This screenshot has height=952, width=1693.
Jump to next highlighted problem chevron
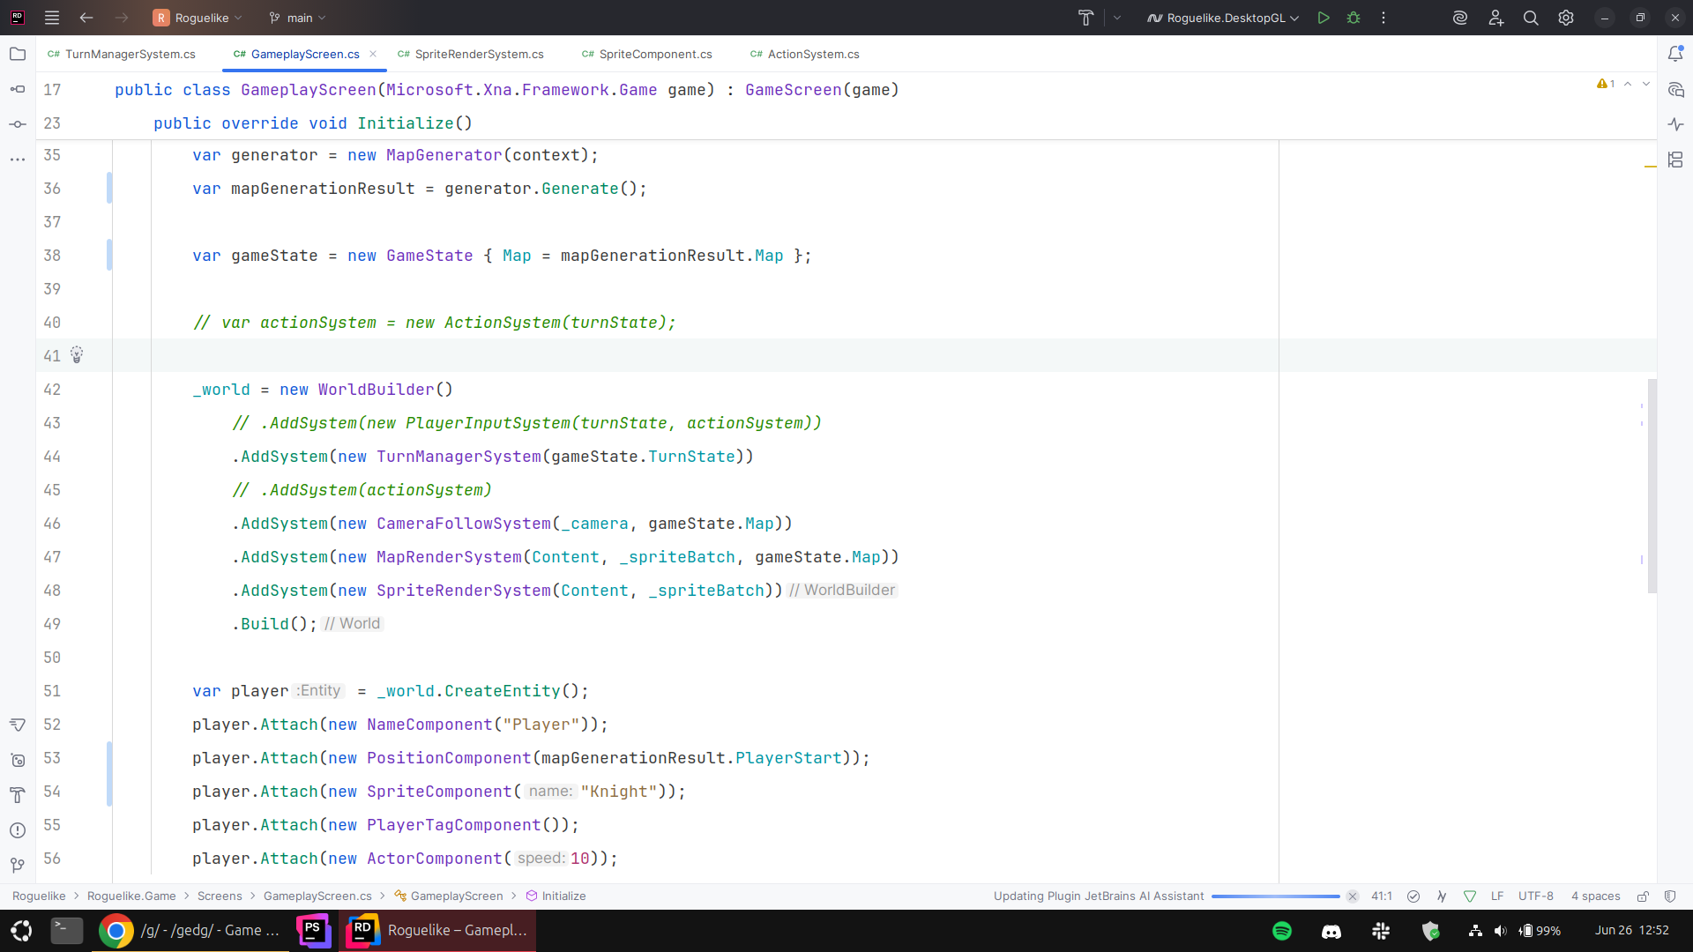(x=1646, y=84)
